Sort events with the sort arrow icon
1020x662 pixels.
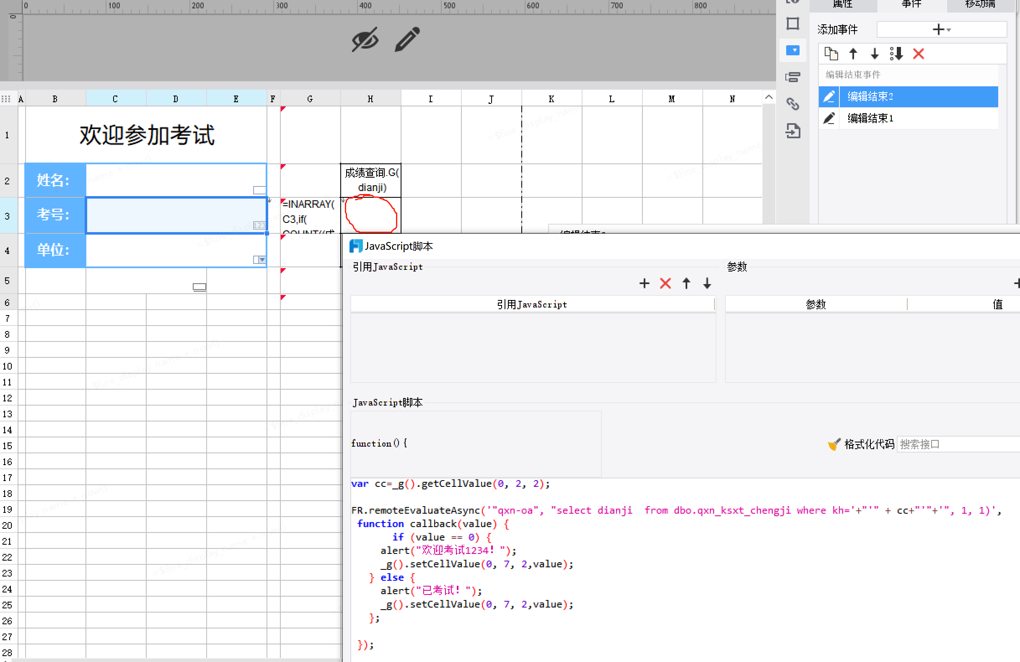[x=896, y=54]
